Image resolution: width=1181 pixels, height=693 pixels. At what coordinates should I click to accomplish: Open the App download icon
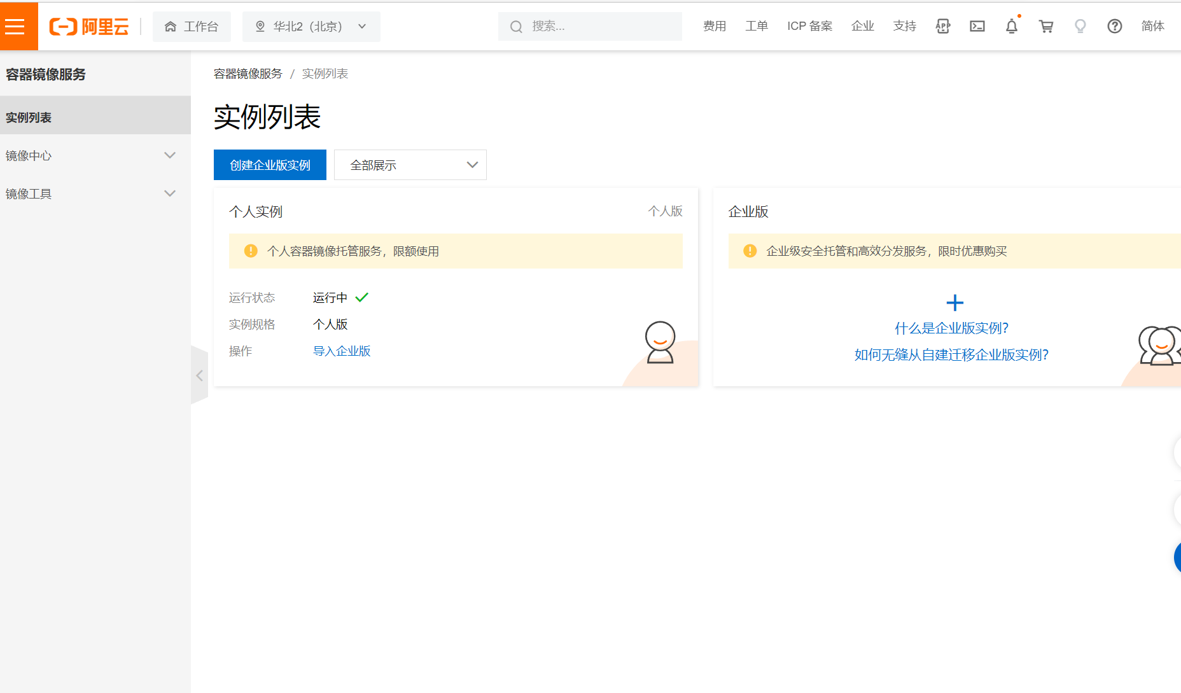943,26
